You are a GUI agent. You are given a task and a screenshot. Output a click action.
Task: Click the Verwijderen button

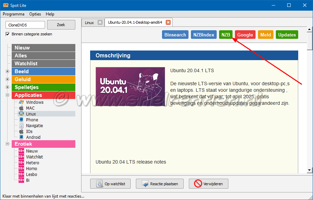[x=208, y=184]
